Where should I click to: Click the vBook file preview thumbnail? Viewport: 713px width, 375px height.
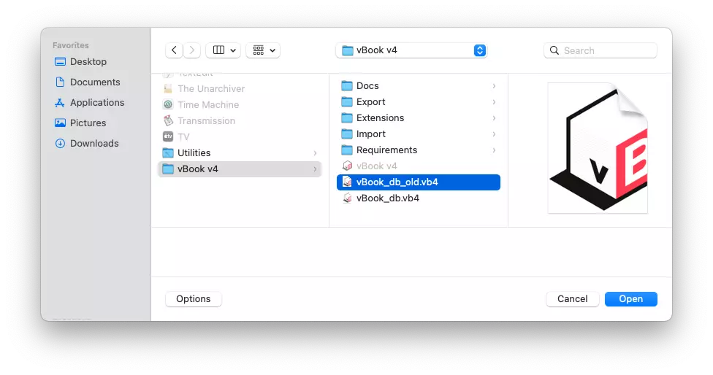coord(598,148)
